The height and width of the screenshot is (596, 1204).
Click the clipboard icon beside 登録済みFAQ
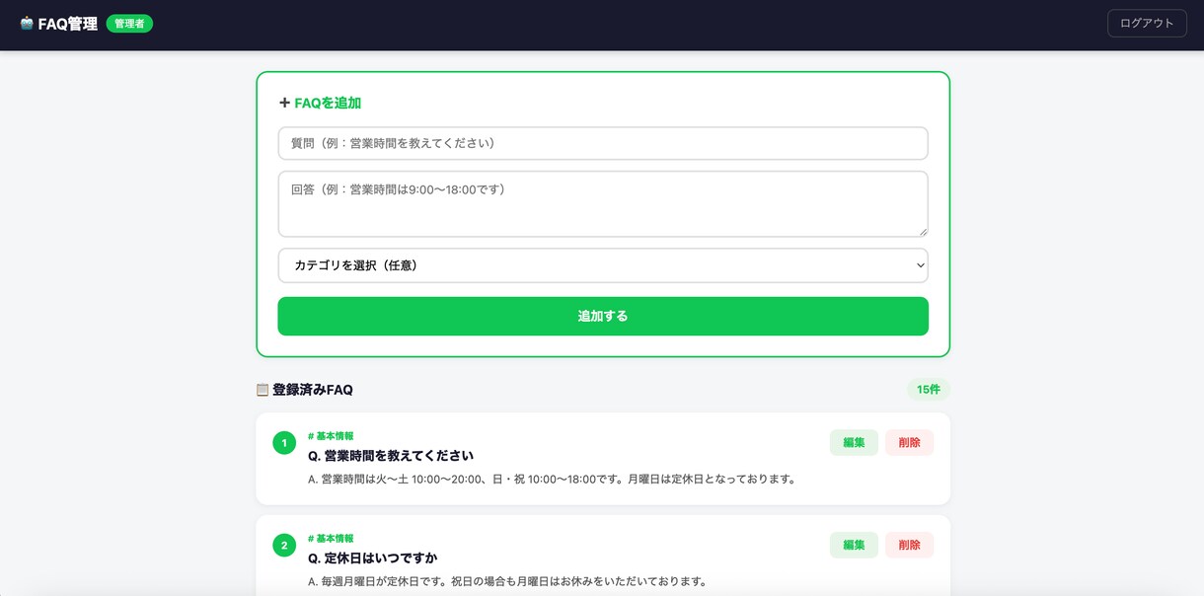tap(263, 390)
